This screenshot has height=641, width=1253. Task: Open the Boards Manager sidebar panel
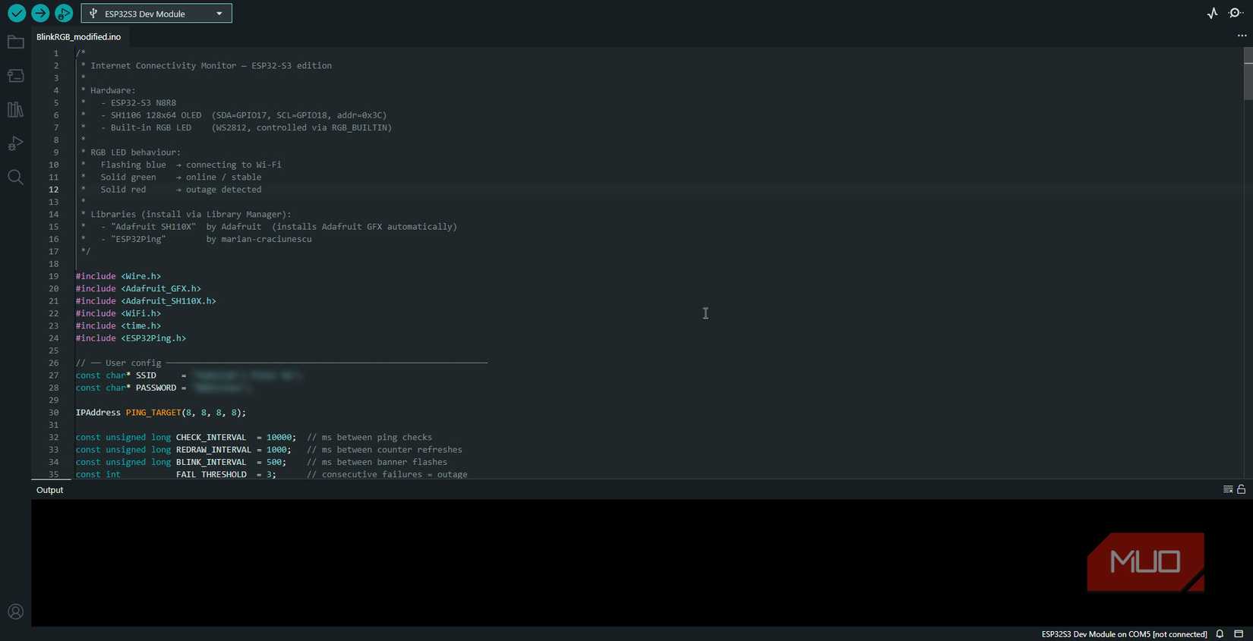pyautogui.click(x=15, y=76)
